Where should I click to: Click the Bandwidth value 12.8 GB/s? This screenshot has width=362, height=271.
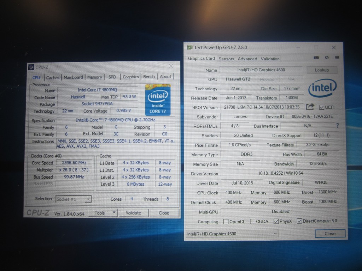pos(318,163)
